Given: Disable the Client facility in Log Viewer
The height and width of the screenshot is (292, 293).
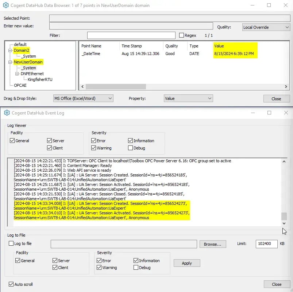Looking at the screenshot, I should click(49, 148).
